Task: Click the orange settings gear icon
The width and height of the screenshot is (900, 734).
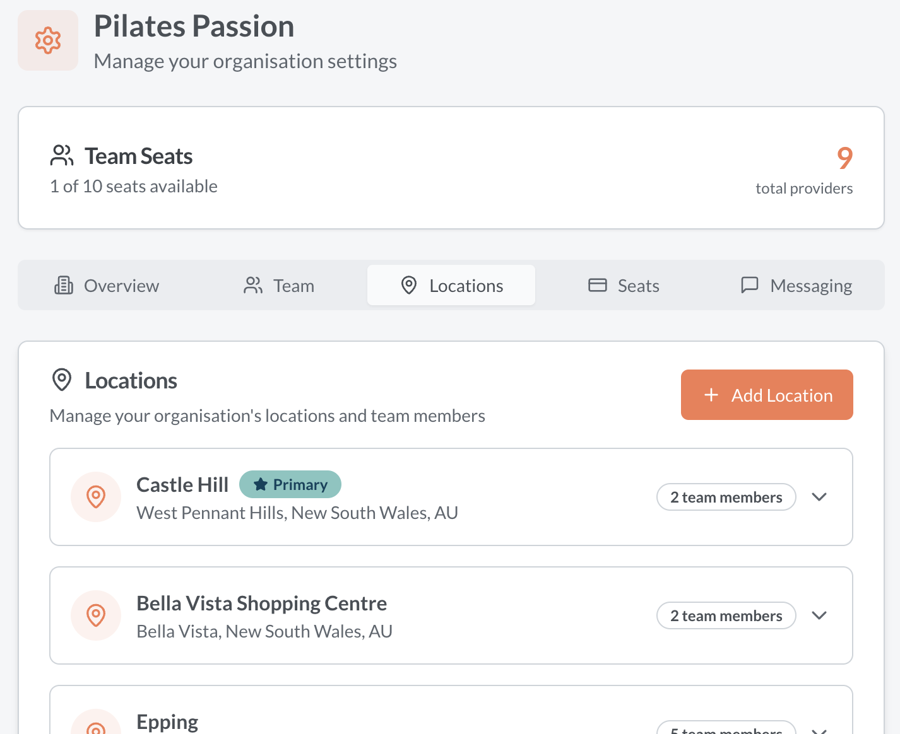Action: [48, 40]
